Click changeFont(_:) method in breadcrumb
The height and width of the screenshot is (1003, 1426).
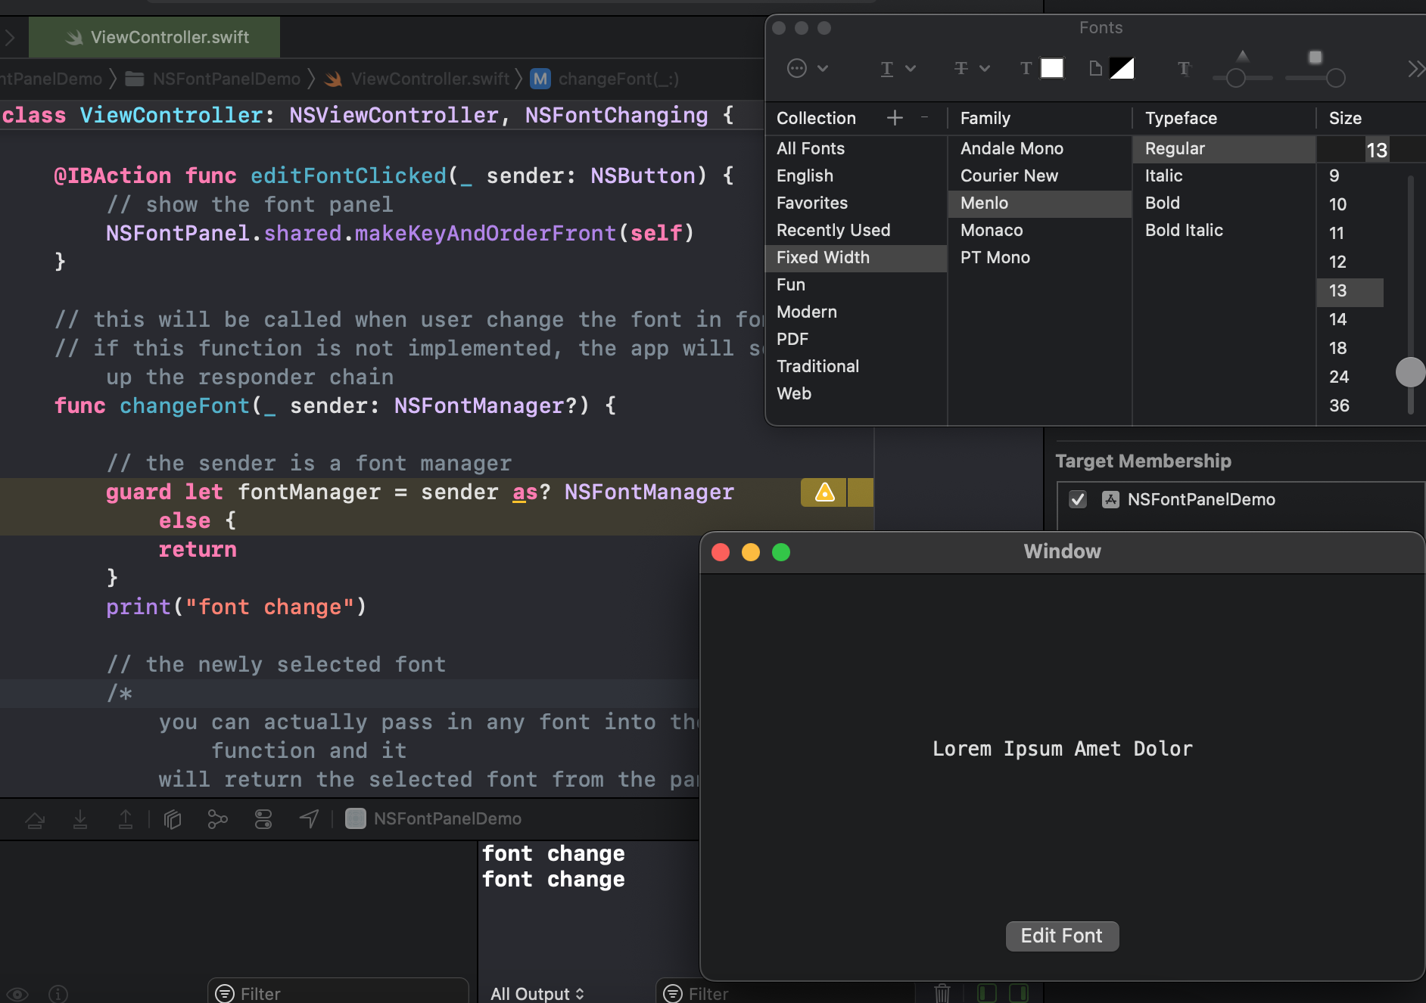(x=605, y=79)
